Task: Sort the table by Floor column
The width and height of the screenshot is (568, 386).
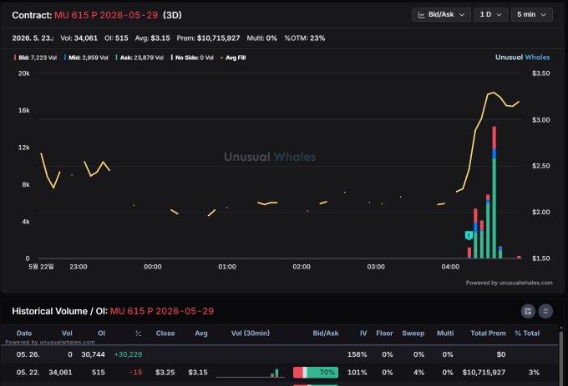Action: tap(384, 333)
